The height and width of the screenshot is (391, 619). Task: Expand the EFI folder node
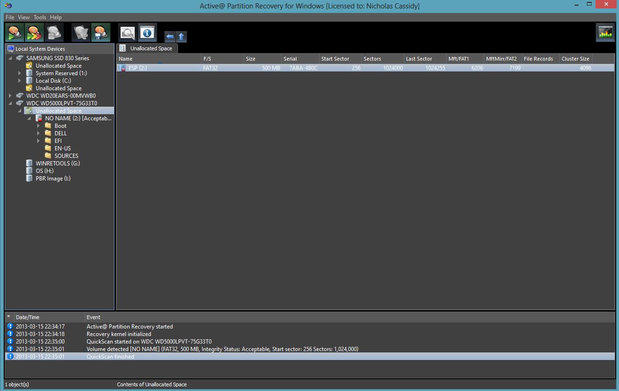click(x=39, y=141)
